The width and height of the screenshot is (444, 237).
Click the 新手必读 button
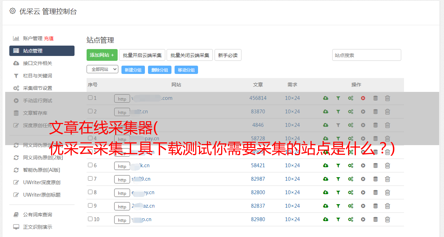click(x=228, y=55)
